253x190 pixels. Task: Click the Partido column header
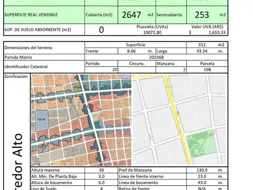coord(93,63)
